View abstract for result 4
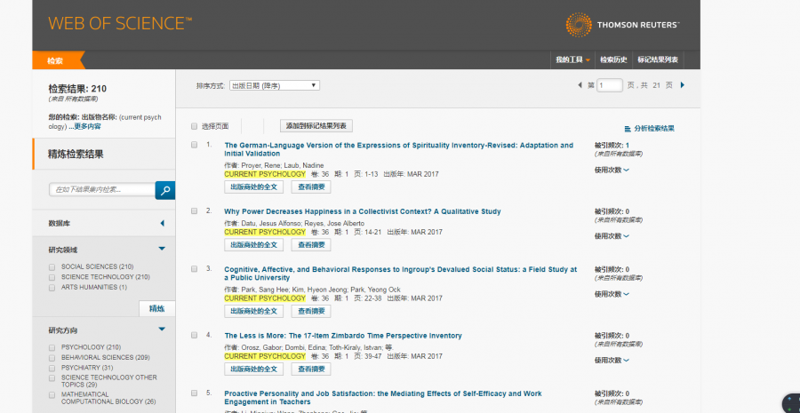The width and height of the screenshot is (800, 413). [x=311, y=369]
